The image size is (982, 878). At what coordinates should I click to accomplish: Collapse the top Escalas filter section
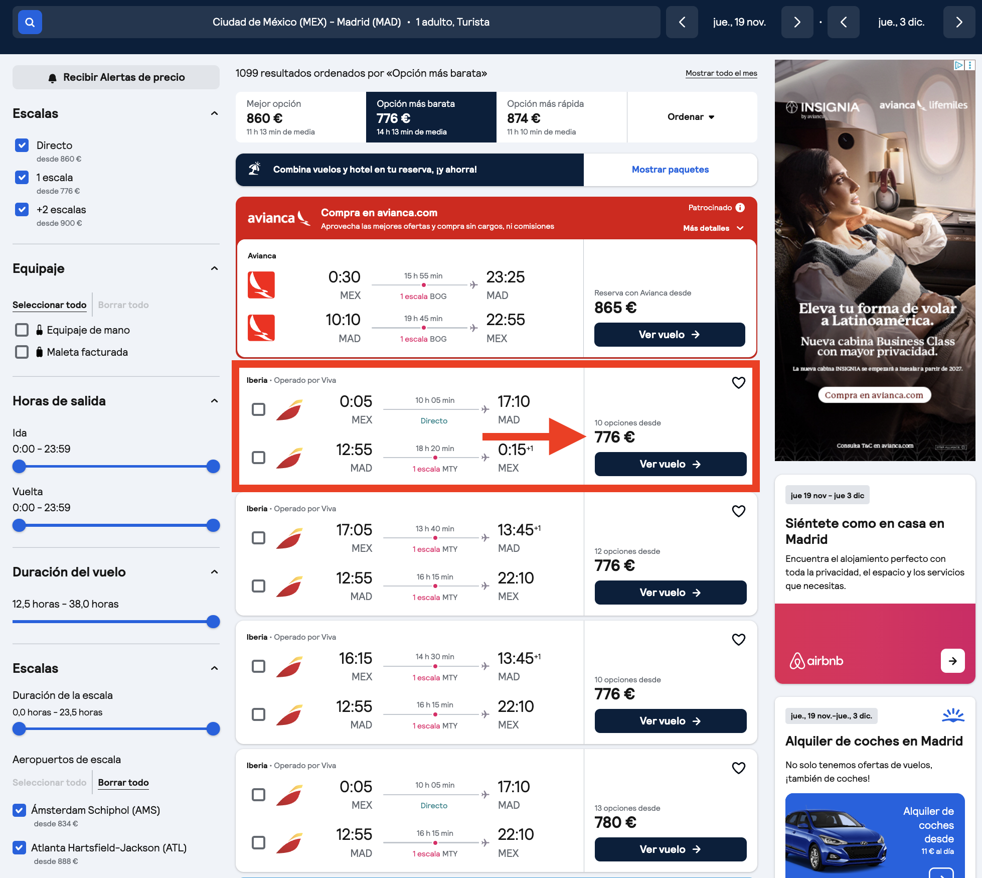[215, 114]
